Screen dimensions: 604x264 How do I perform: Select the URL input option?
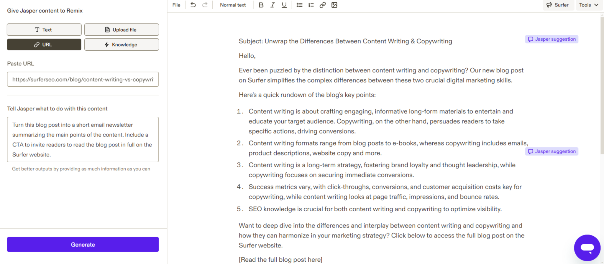click(x=44, y=44)
